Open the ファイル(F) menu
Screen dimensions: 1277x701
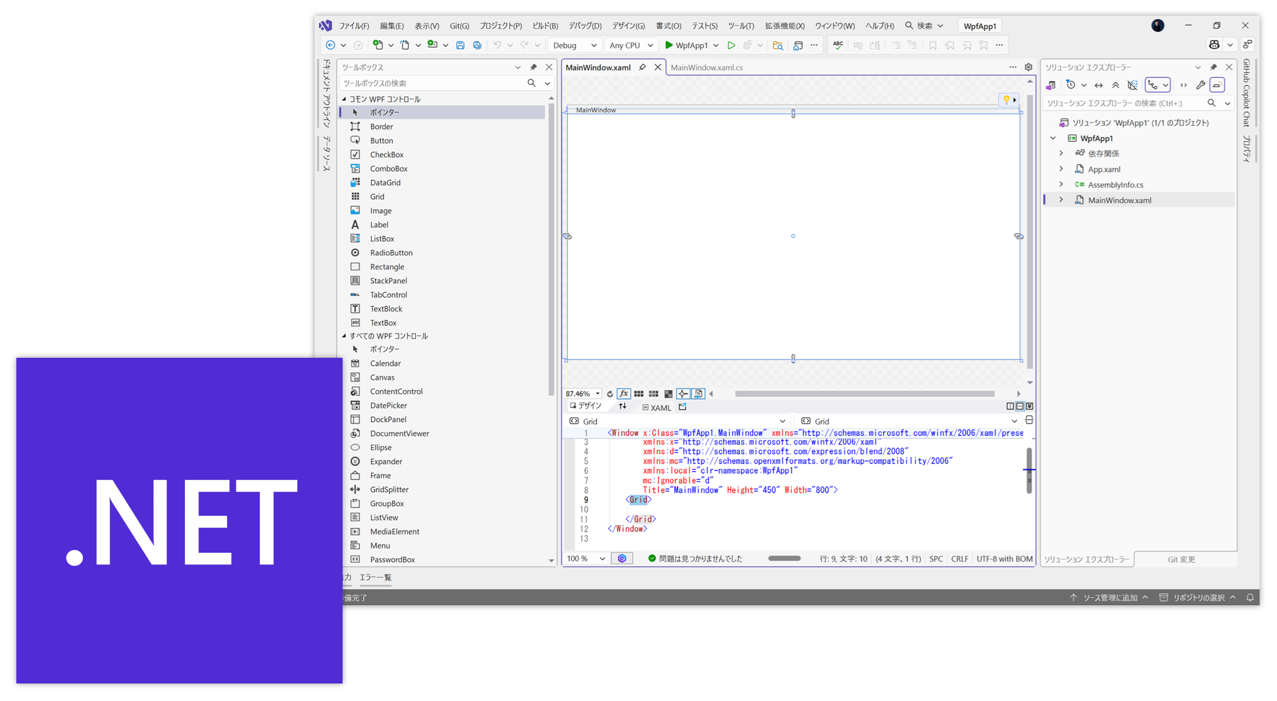coord(354,26)
